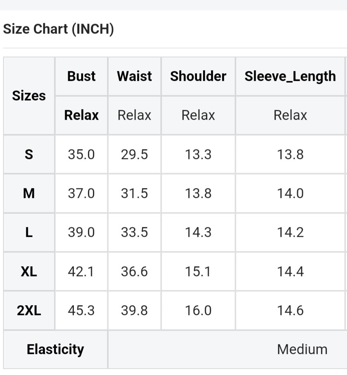347x375 pixels.
Task: Select the Bust column header
Action: click(x=81, y=76)
